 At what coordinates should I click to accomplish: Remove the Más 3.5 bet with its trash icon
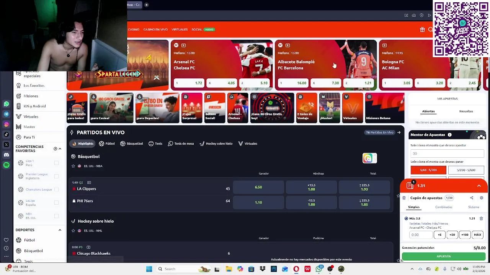[481, 218]
